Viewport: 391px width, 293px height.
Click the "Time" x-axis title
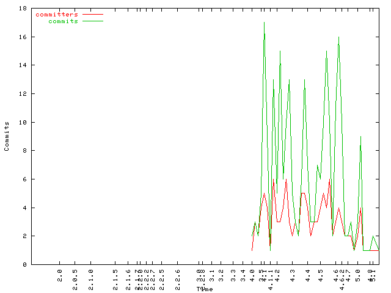pyautogui.click(x=205, y=289)
